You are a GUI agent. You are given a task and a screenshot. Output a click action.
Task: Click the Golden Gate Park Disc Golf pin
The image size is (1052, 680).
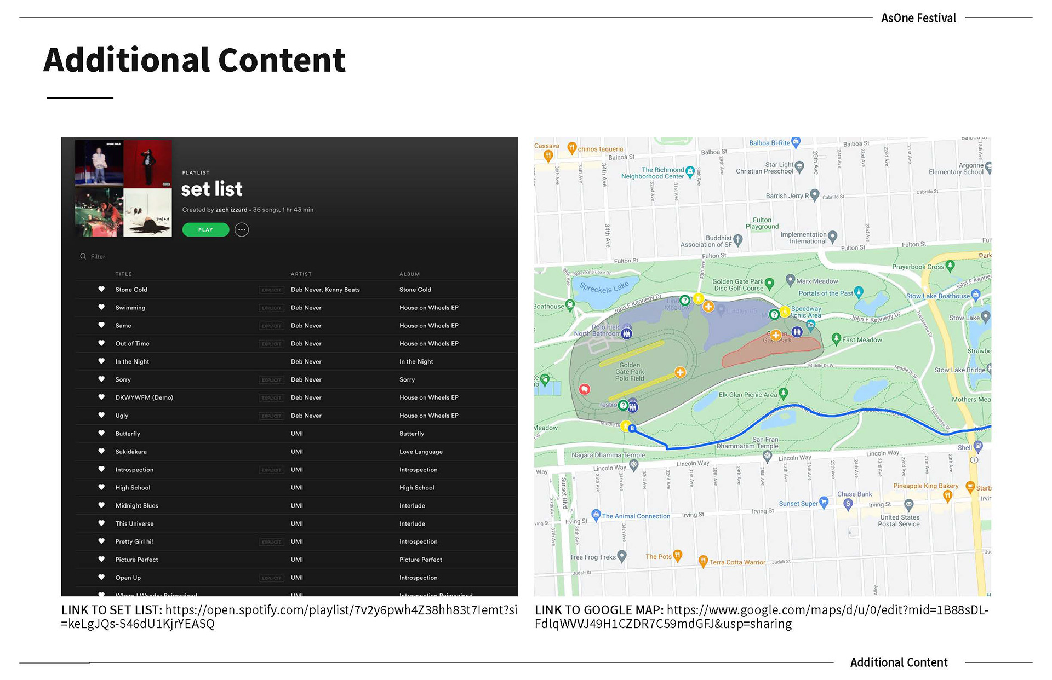click(769, 283)
